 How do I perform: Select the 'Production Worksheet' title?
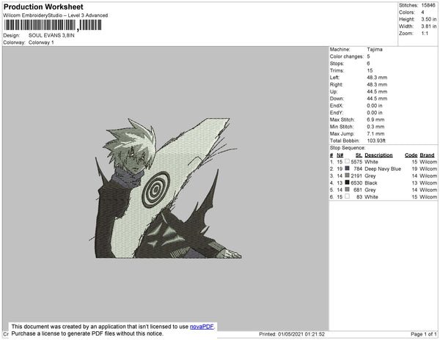point(43,7)
